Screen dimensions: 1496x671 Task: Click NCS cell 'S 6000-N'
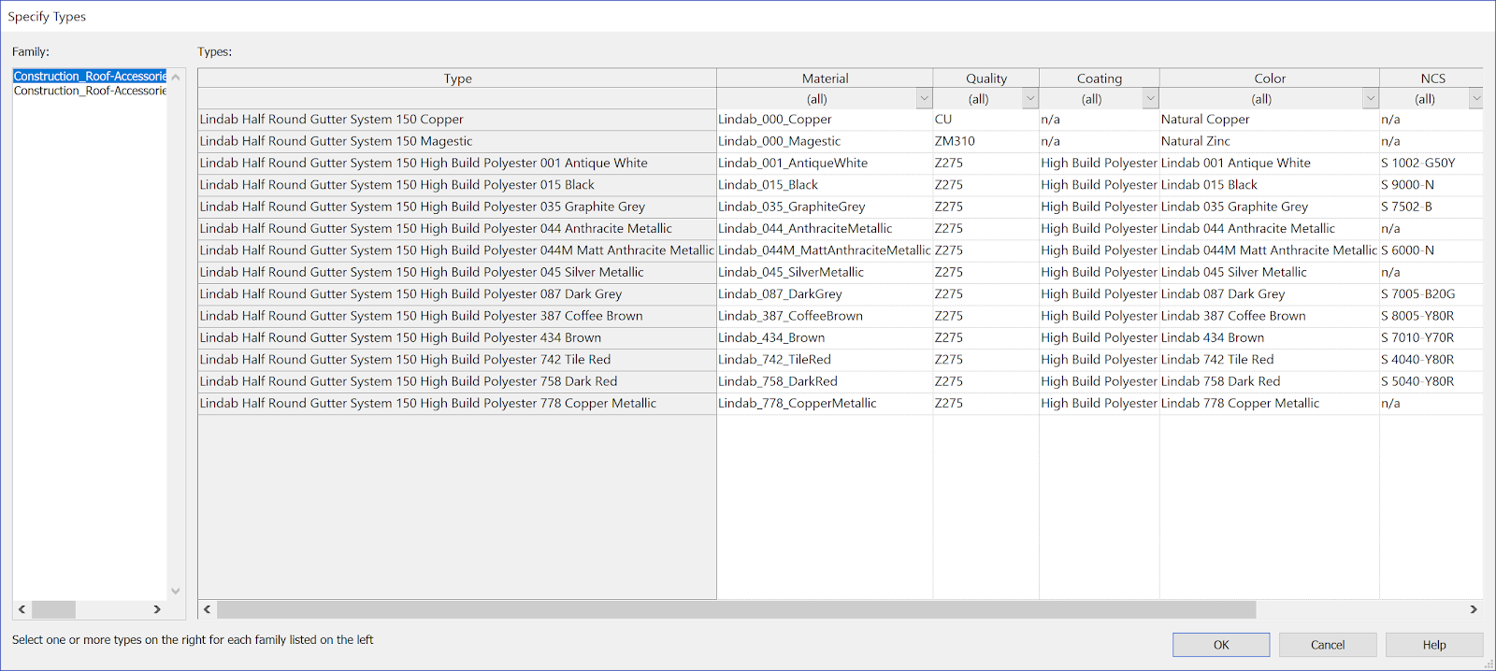click(1431, 250)
